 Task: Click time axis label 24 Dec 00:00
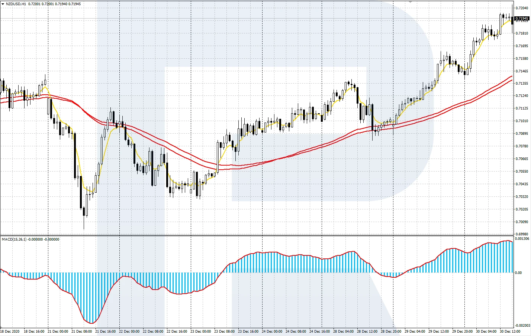(x=272, y=331)
